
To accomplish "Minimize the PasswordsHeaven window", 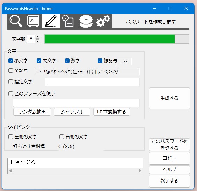I will point(154,9).
